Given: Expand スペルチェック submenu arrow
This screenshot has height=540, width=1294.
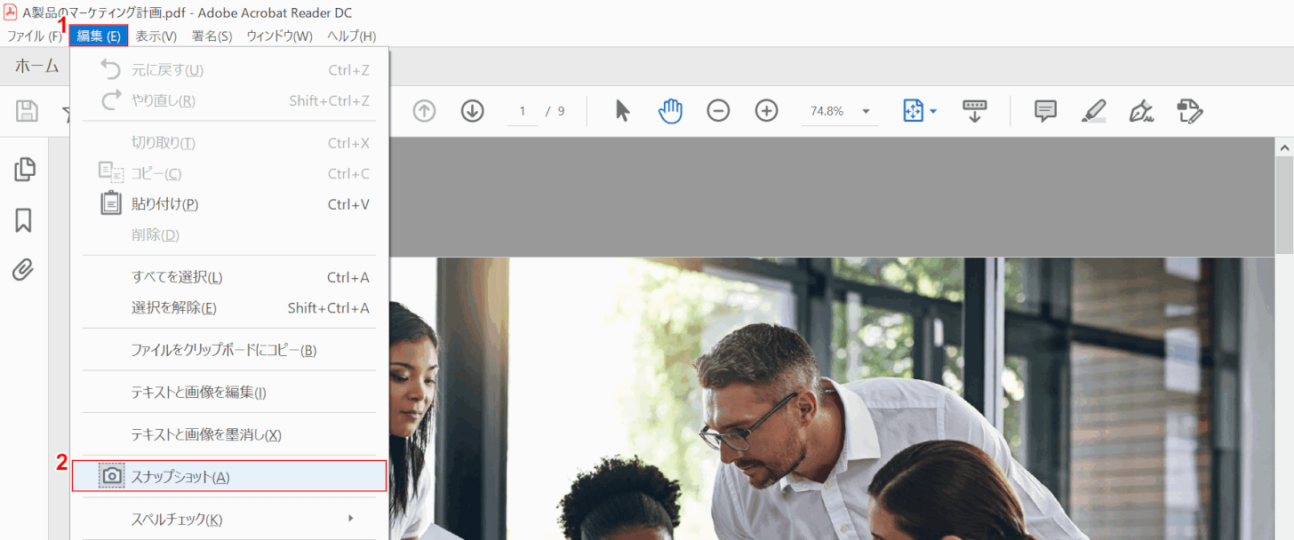Looking at the screenshot, I should tap(351, 518).
